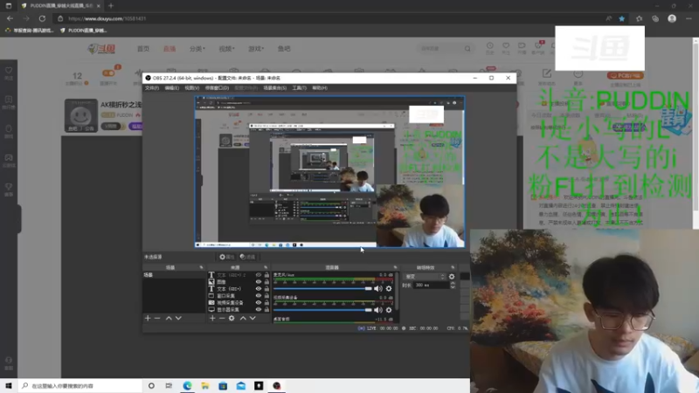Screen dimensions: 699x393
Task: Toggle the lock on the 图像 source
Action: [266, 281]
